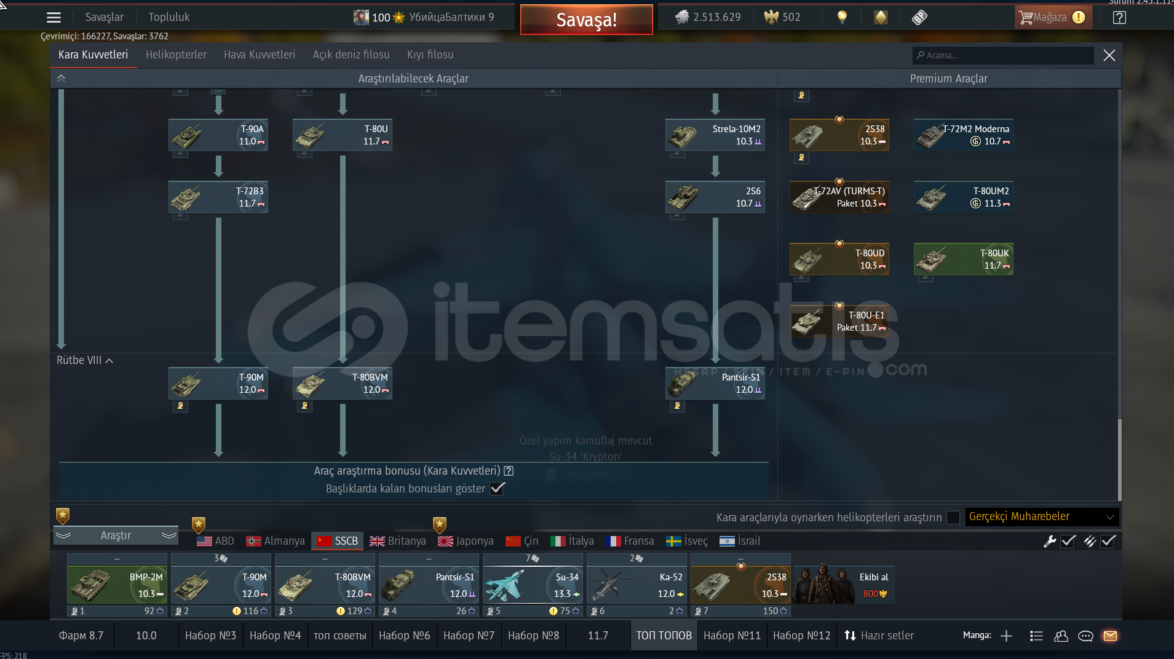
Task: Open the Mağaza store button
Action: click(x=1052, y=17)
